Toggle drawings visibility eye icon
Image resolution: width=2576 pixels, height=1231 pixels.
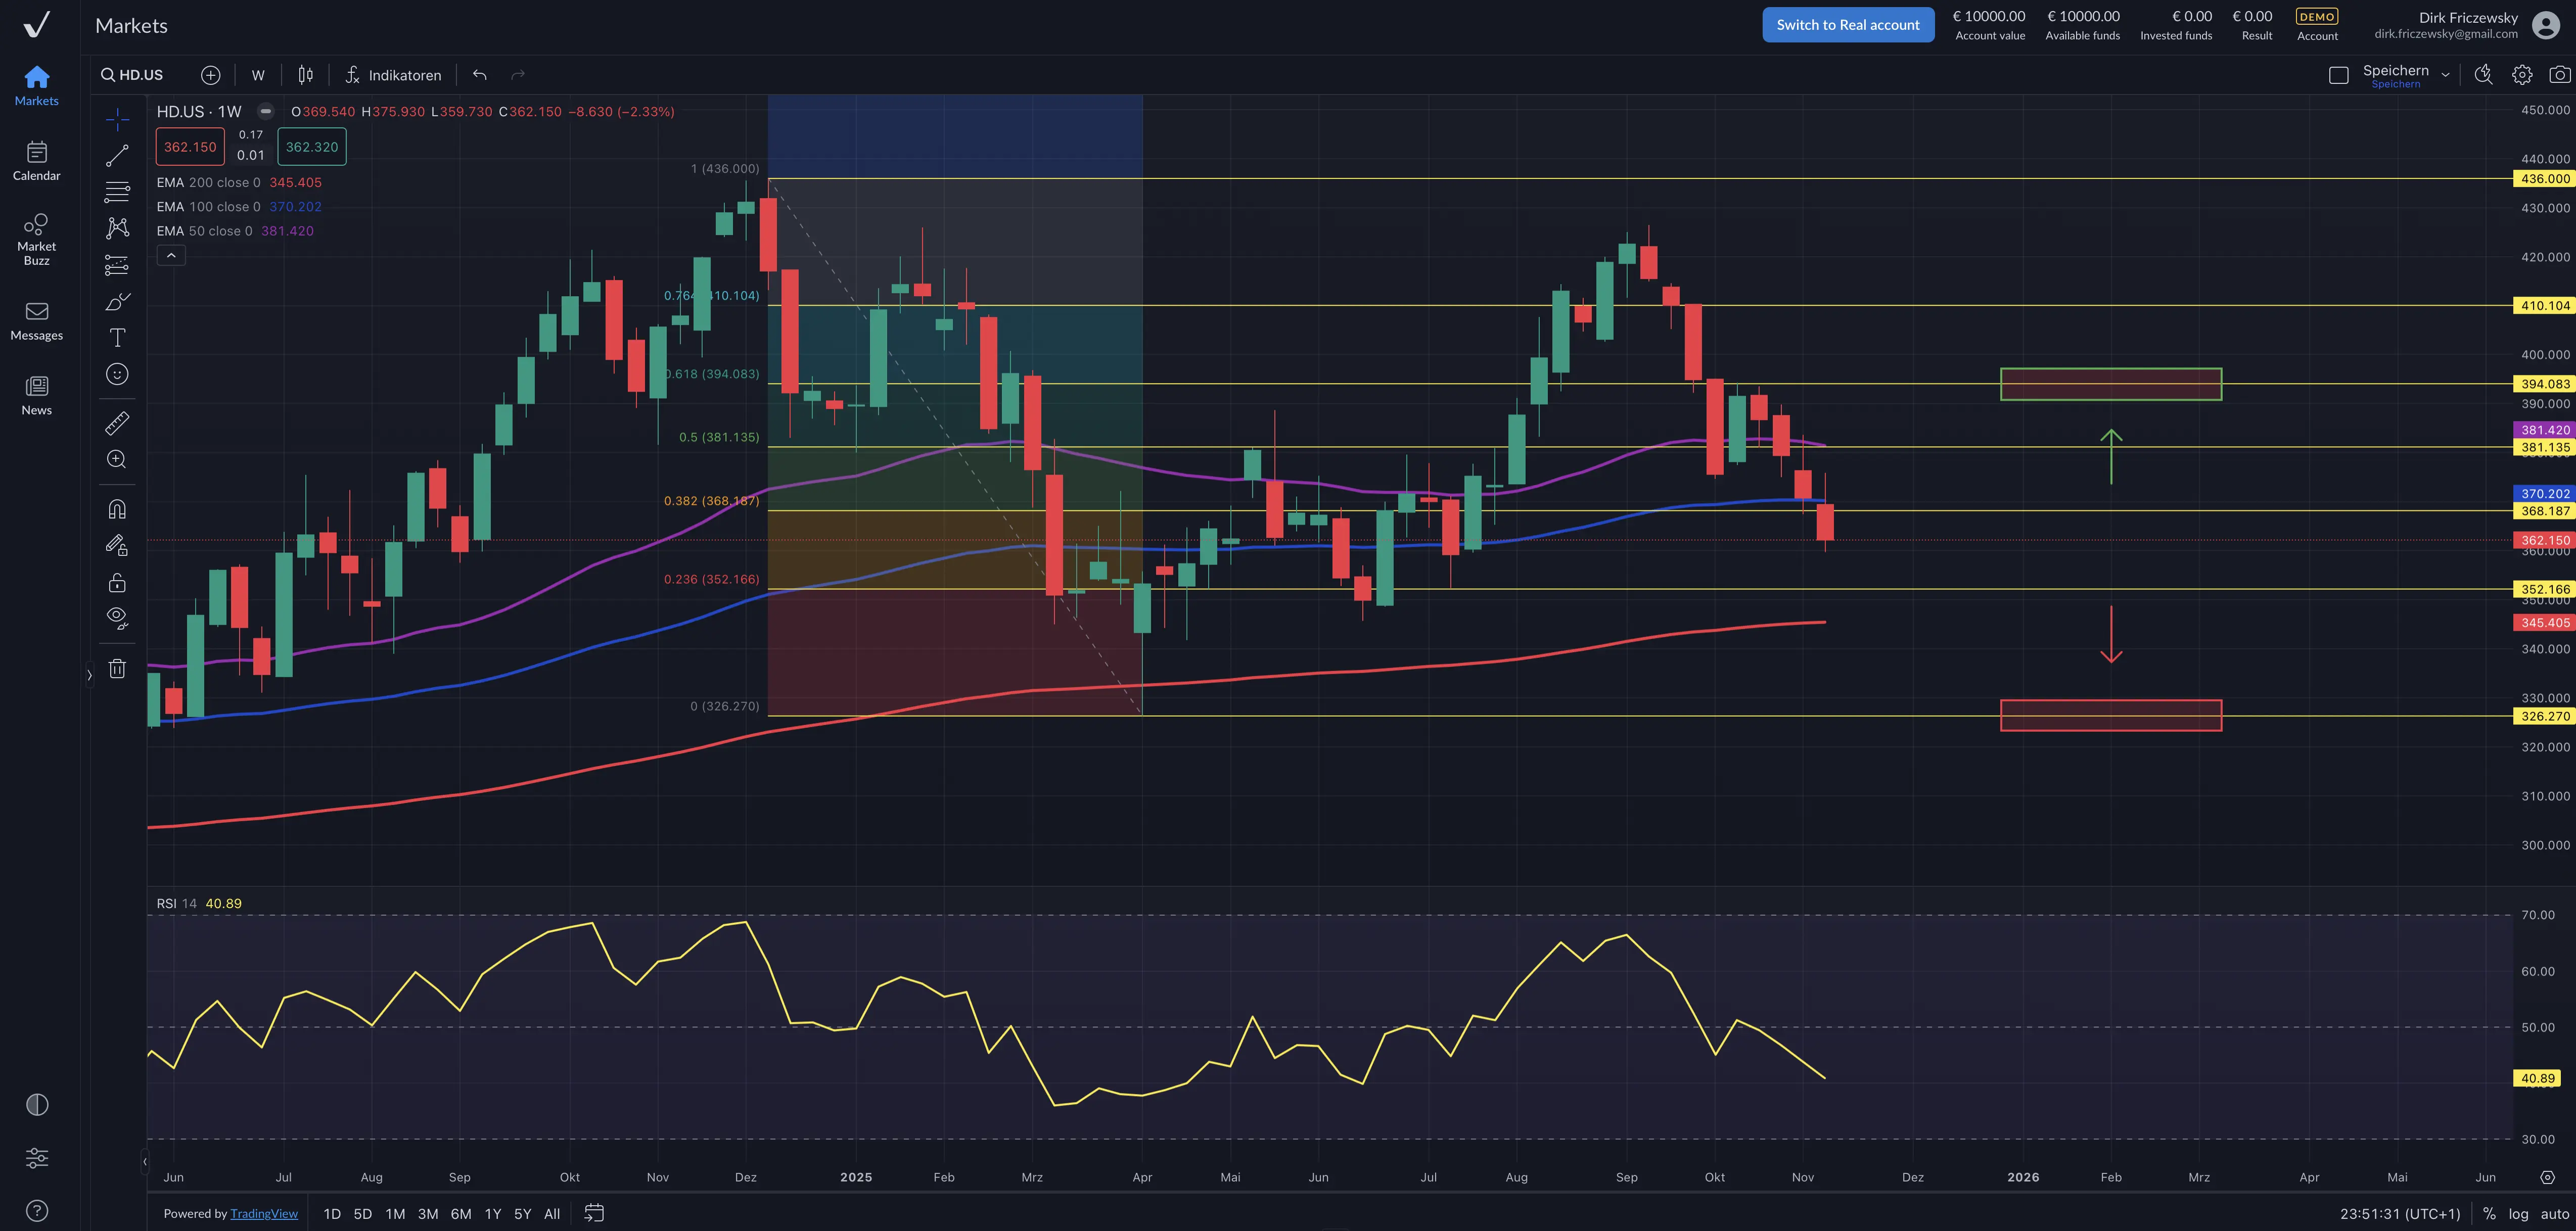(x=117, y=617)
